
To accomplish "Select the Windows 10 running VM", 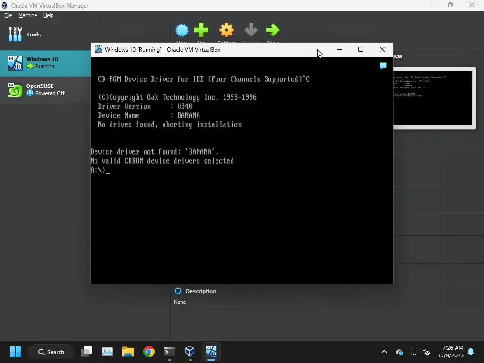I will [x=45, y=63].
